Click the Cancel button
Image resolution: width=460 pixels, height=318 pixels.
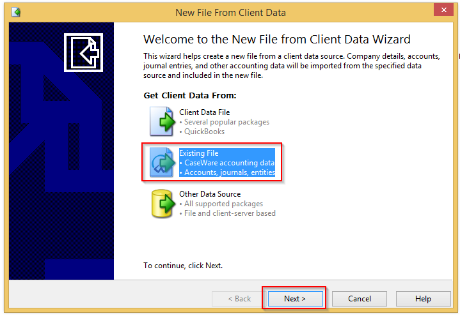[360, 299]
